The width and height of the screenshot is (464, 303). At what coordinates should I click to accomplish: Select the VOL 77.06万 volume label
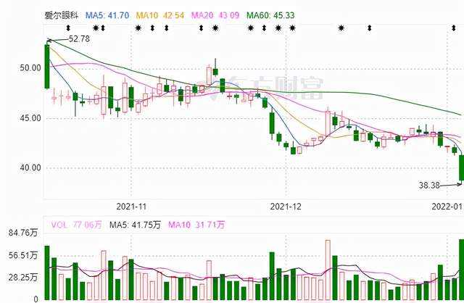click(x=76, y=225)
